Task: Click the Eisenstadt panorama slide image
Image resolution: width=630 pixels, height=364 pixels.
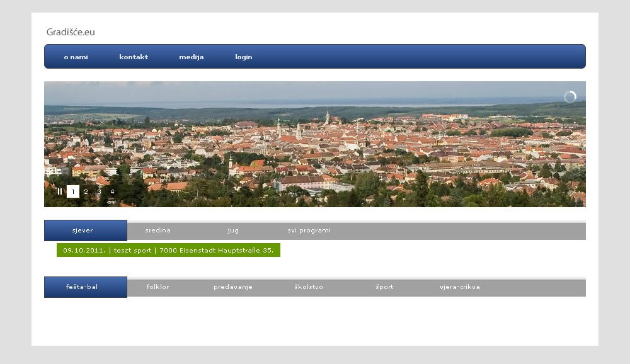Action: (x=315, y=144)
